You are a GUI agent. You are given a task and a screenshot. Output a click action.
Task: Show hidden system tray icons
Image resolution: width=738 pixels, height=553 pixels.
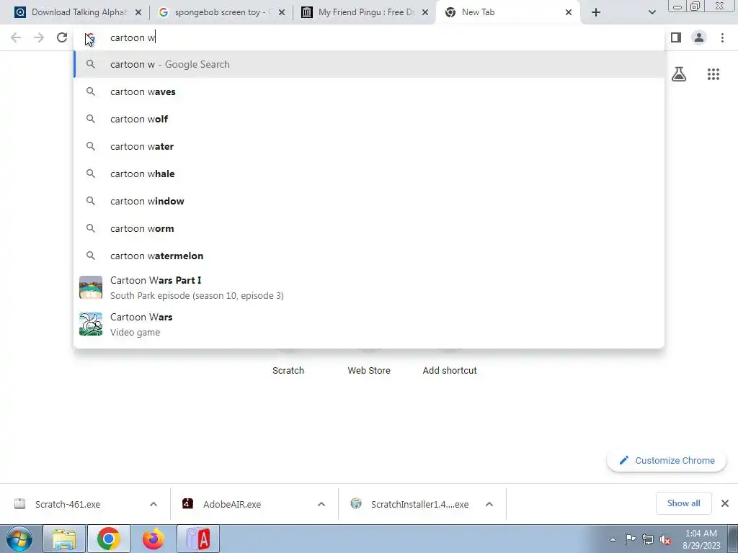coord(613,539)
